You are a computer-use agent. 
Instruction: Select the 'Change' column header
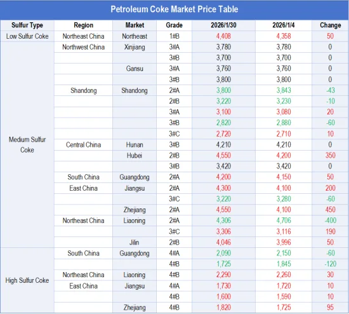point(331,25)
